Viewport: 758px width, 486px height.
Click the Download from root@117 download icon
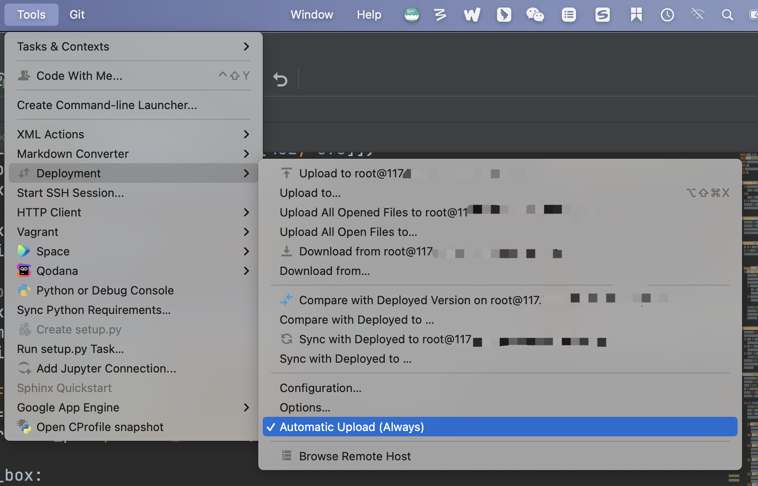tap(287, 251)
